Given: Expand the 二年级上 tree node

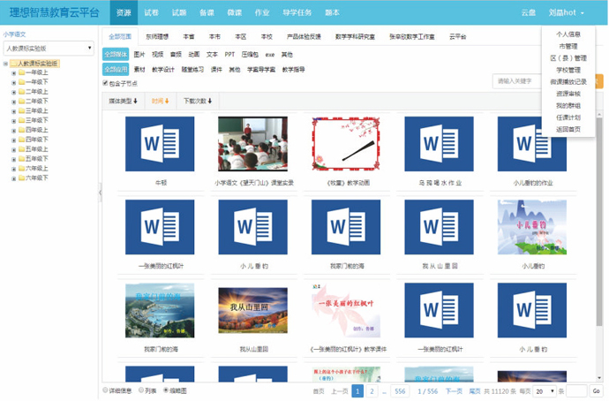Looking at the screenshot, I should tap(13, 92).
